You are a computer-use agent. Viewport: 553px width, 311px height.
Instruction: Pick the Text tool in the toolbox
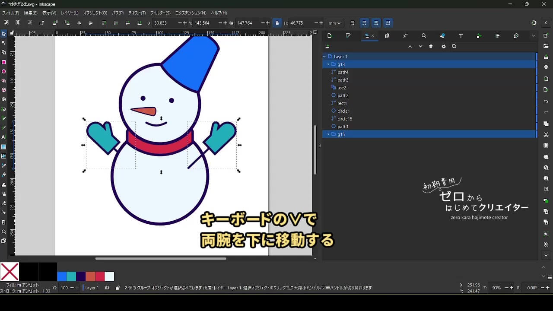[x=4, y=137]
